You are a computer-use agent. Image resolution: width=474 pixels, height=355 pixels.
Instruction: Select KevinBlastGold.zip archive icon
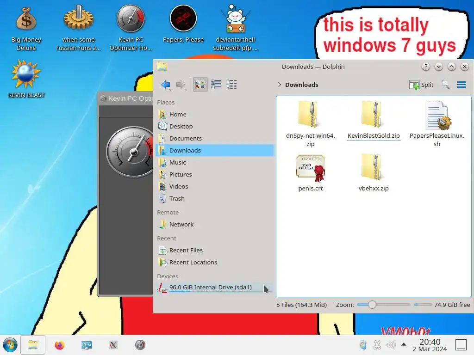(x=372, y=115)
